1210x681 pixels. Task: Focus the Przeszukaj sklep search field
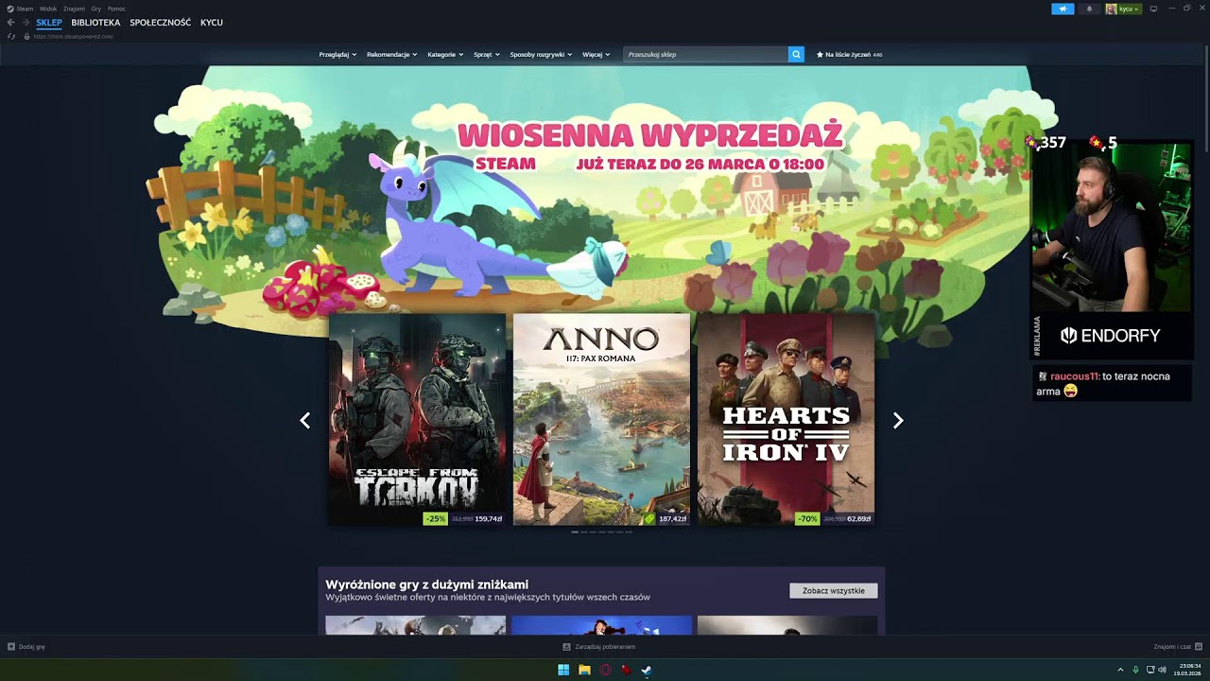(705, 55)
